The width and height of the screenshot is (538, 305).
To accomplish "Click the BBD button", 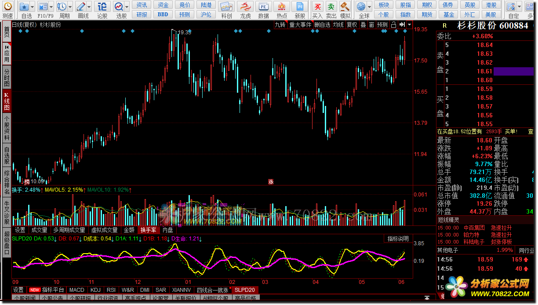I will coord(163,15).
